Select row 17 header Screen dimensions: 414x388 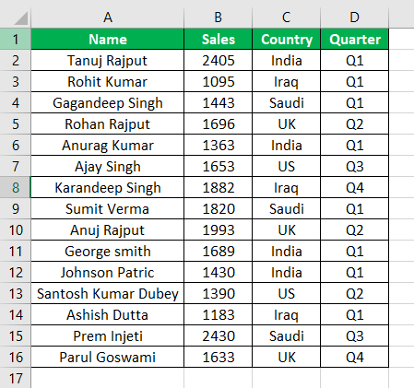tap(16, 378)
